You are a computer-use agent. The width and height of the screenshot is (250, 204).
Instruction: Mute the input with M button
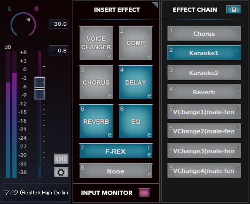point(61,158)
